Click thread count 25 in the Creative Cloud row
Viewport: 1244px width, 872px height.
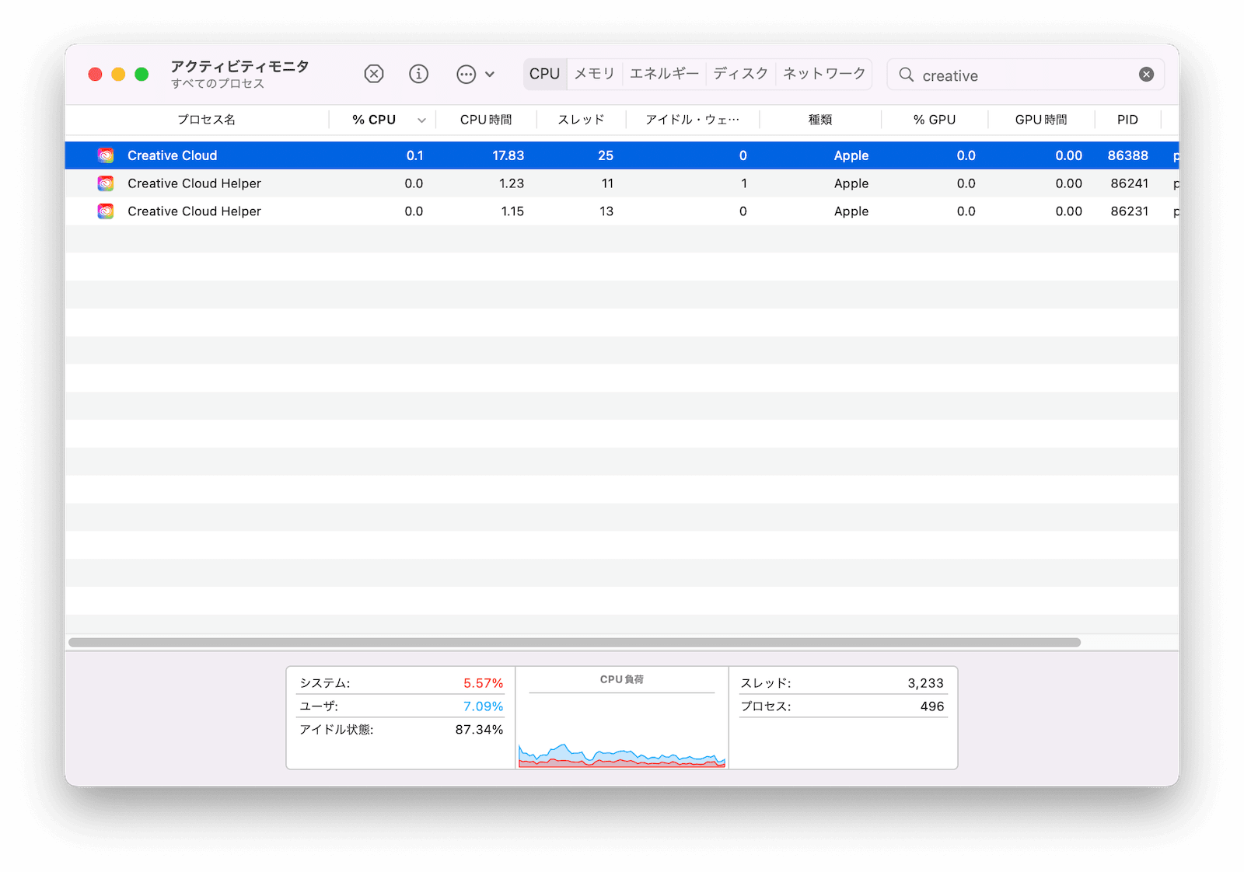[606, 155]
